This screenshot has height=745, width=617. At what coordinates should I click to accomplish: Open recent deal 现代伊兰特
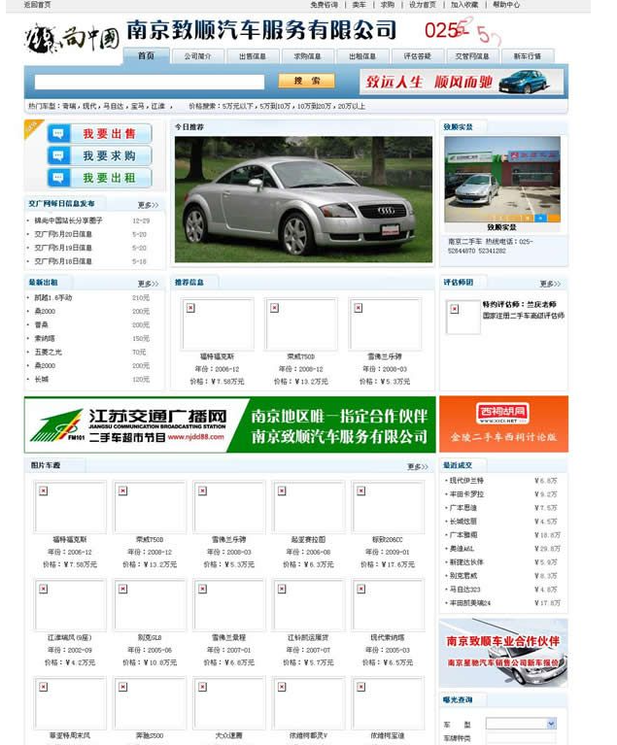pyautogui.click(x=466, y=481)
